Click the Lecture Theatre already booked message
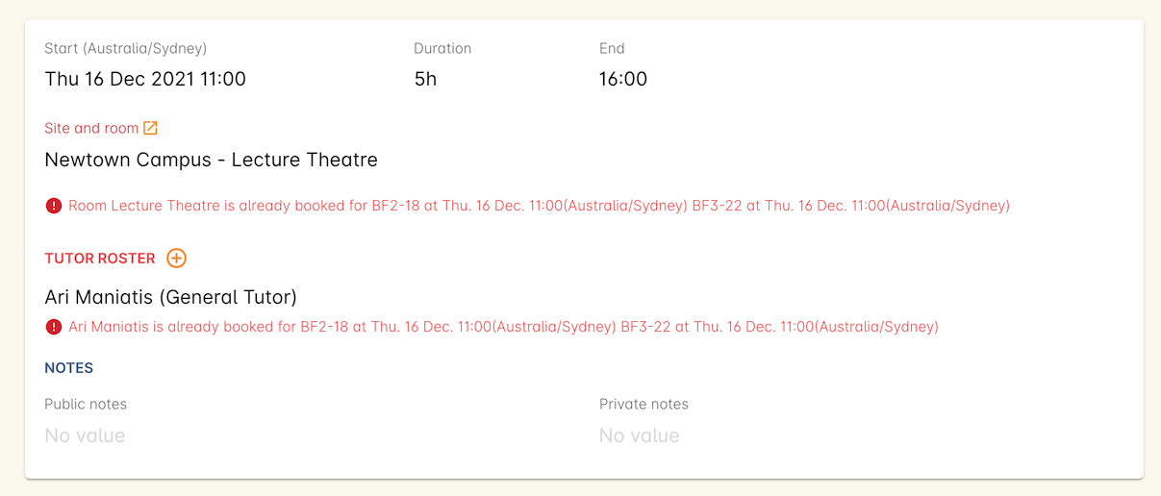 pyautogui.click(x=539, y=206)
